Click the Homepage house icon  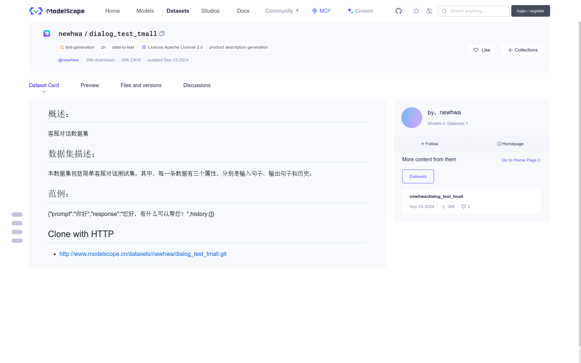tap(499, 144)
